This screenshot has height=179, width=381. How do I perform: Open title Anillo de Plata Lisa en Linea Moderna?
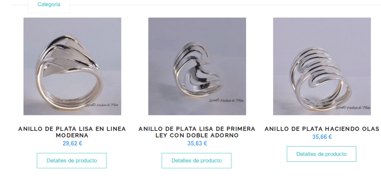click(x=72, y=132)
